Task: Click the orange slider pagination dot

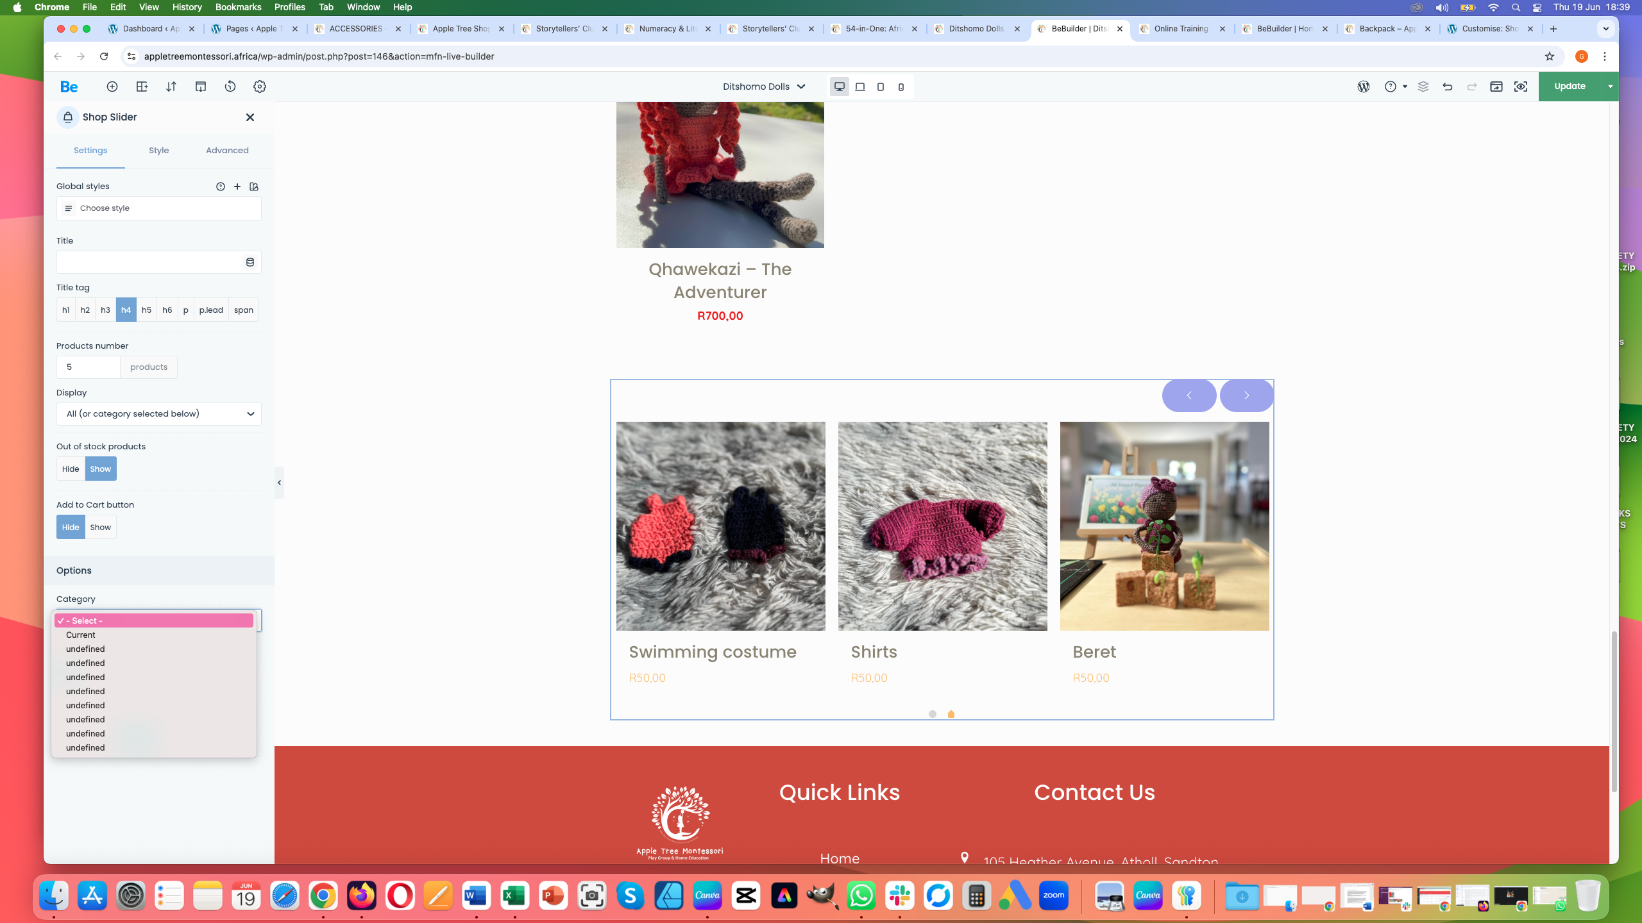Action: 951,714
